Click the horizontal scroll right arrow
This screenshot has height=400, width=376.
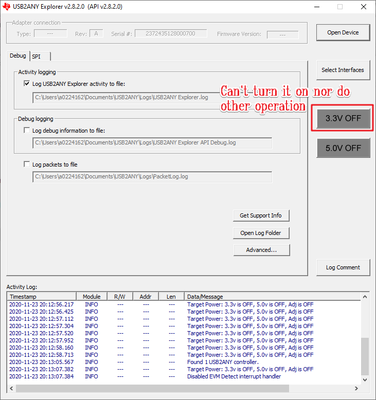356,388
